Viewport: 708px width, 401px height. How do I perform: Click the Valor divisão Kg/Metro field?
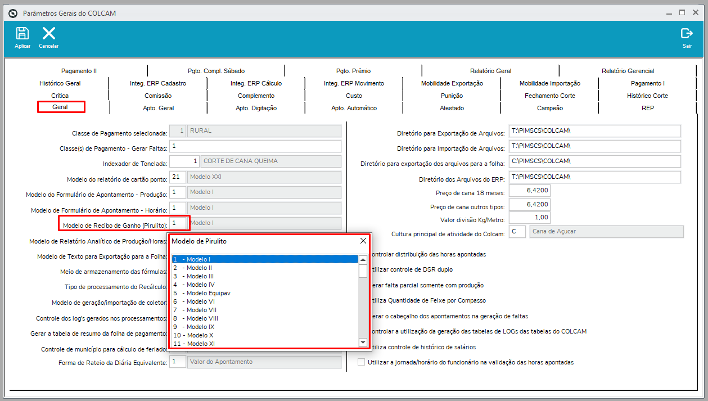[x=529, y=218]
